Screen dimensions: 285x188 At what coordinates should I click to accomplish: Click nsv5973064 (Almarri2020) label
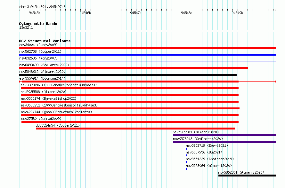[x=209, y=166]
